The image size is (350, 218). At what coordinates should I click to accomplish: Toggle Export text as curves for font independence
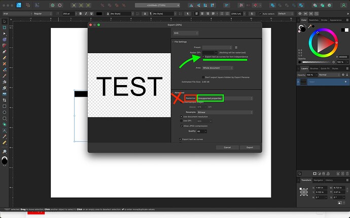tap(203, 57)
